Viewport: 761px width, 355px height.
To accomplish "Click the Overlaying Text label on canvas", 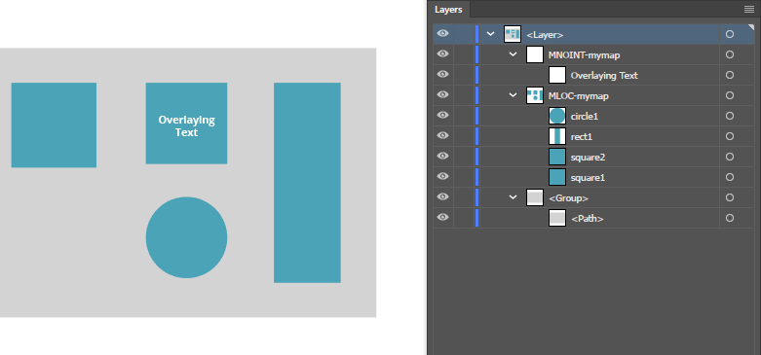I will tap(186, 125).
